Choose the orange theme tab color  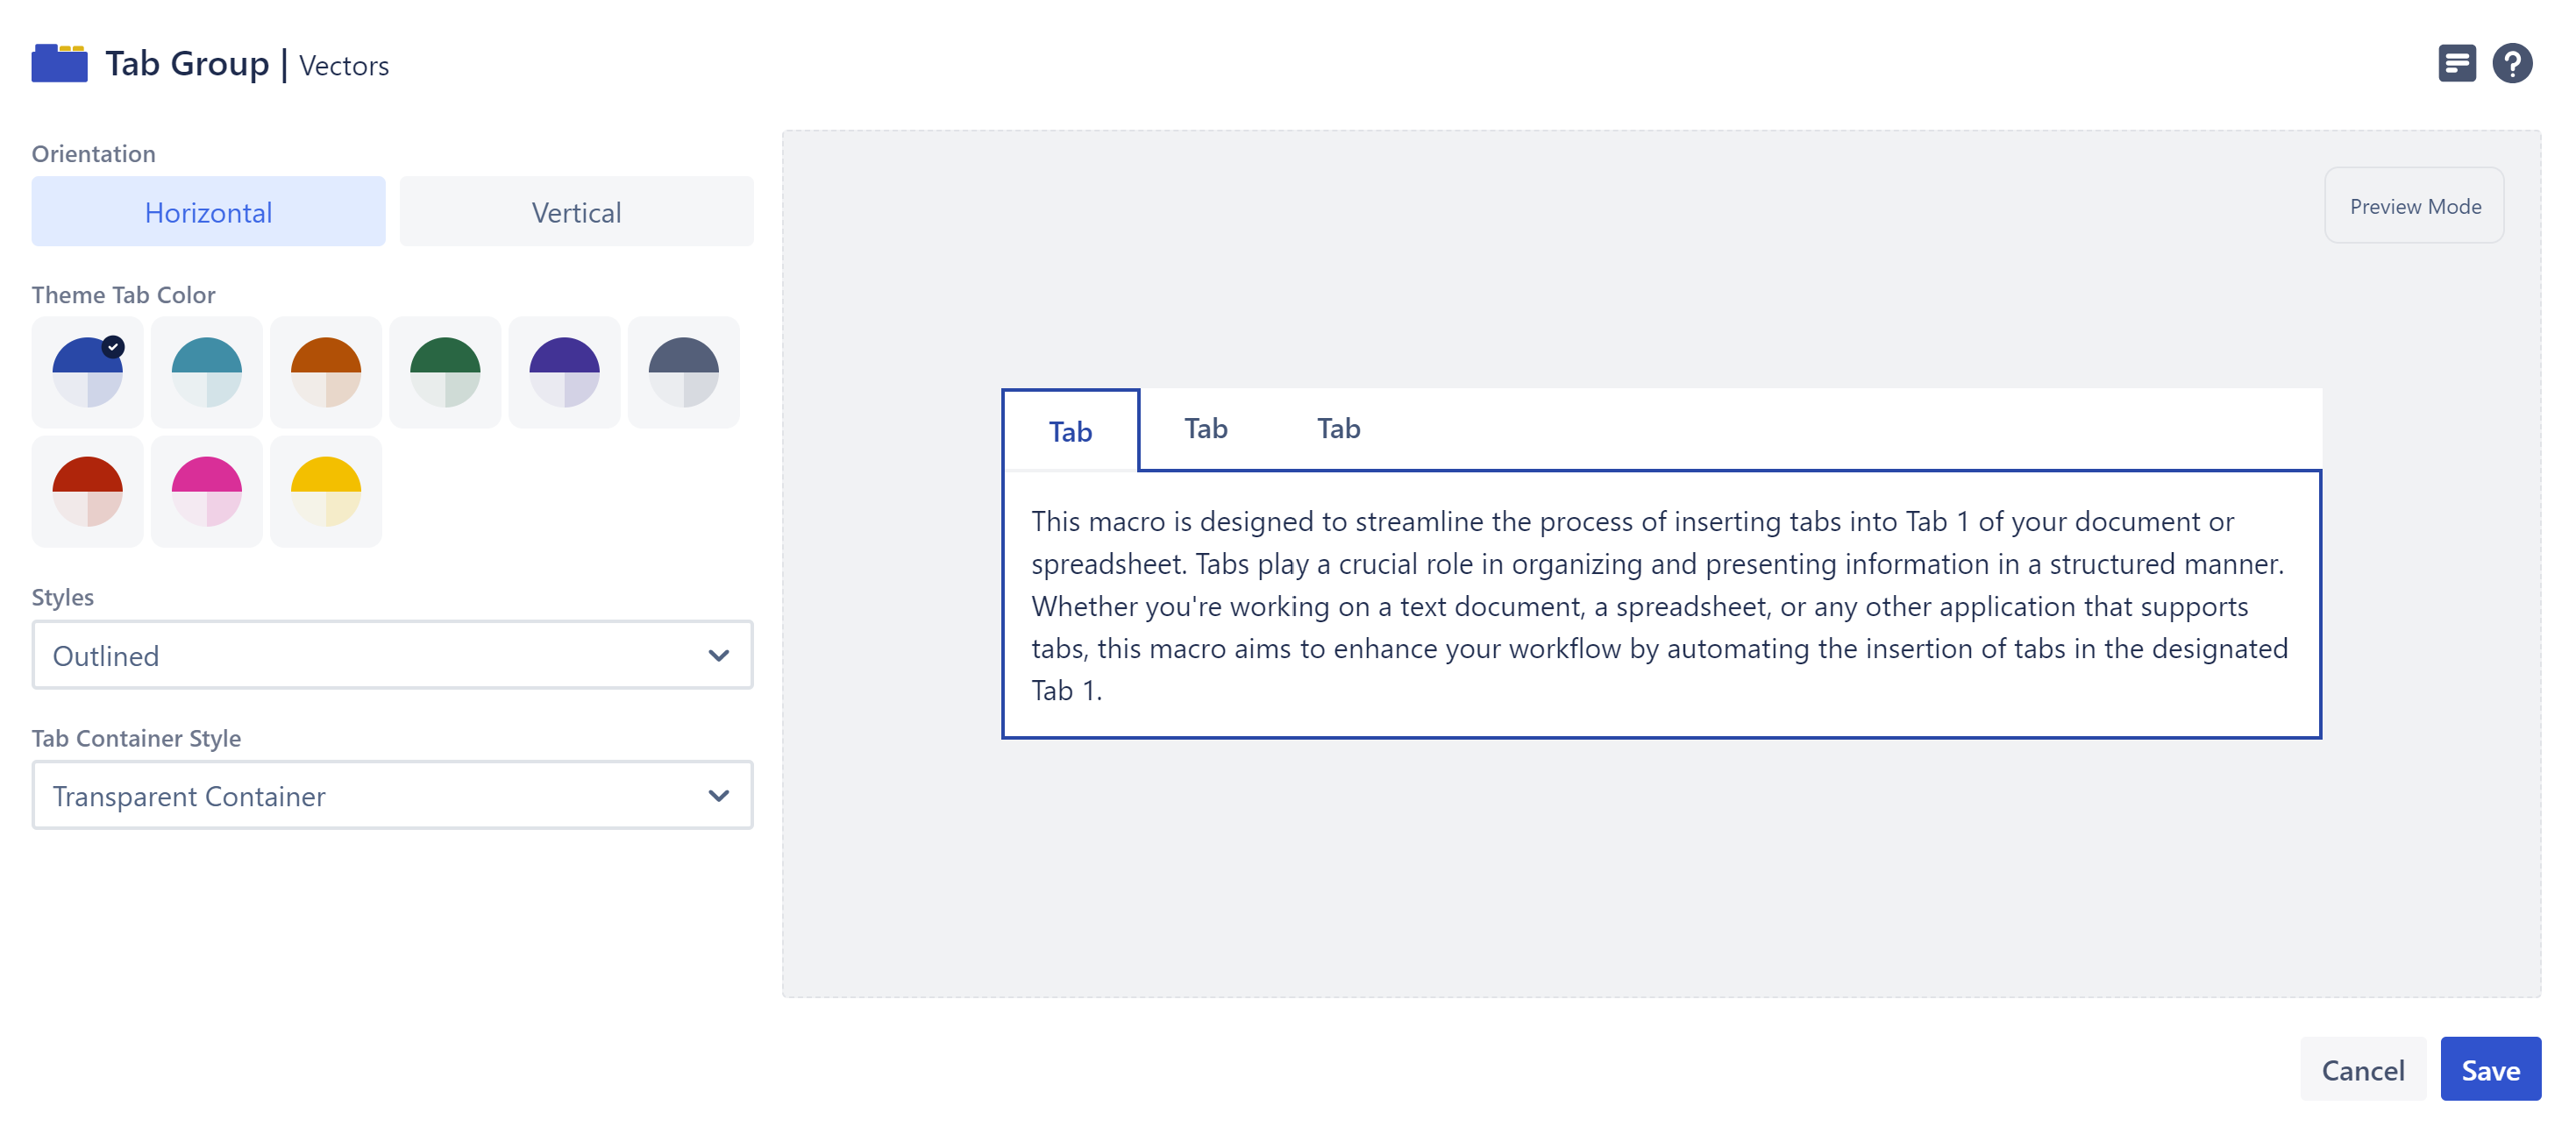click(x=326, y=372)
